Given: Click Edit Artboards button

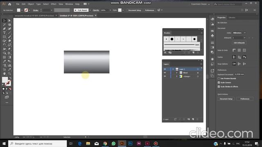Looking at the screenshot, I should click(x=239, y=43).
